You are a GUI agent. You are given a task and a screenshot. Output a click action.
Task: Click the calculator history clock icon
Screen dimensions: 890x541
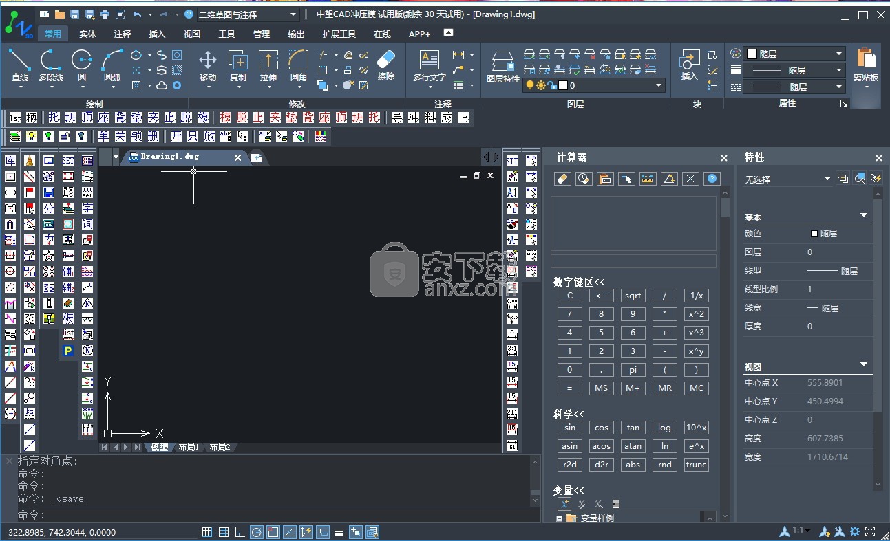(584, 179)
